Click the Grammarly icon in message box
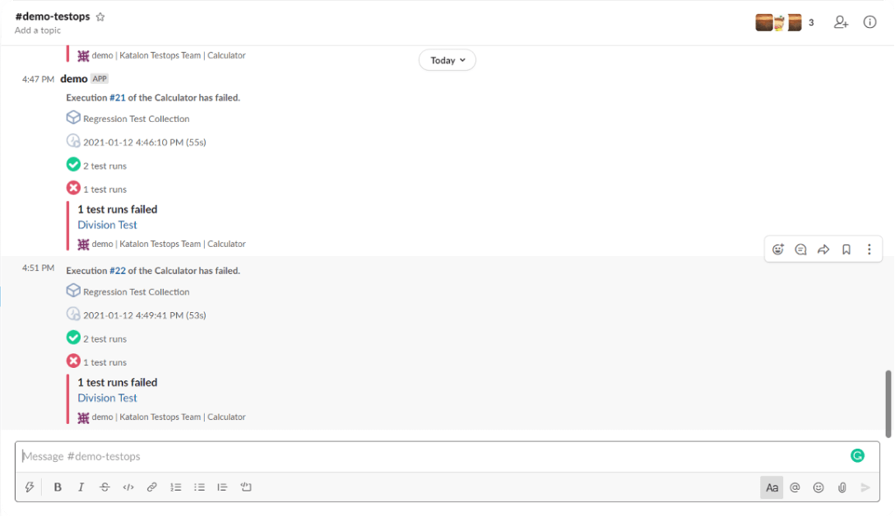 pos(857,455)
